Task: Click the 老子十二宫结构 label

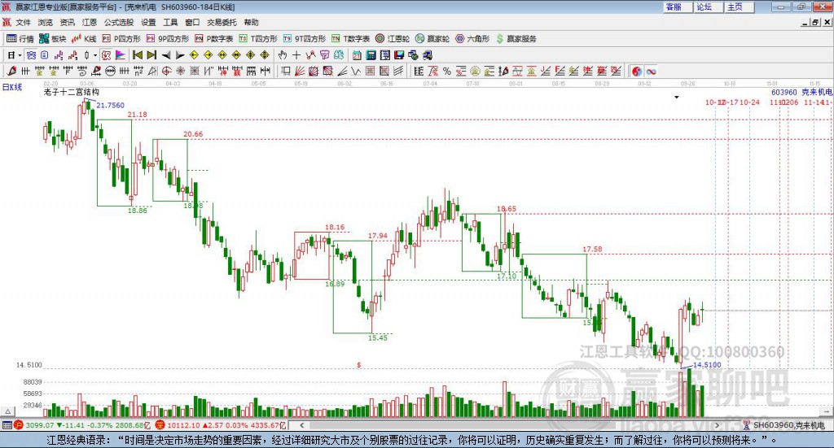Action: [72, 92]
